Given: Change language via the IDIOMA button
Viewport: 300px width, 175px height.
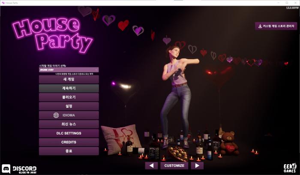Looking at the screenshot, I should [x=69, y=115].
